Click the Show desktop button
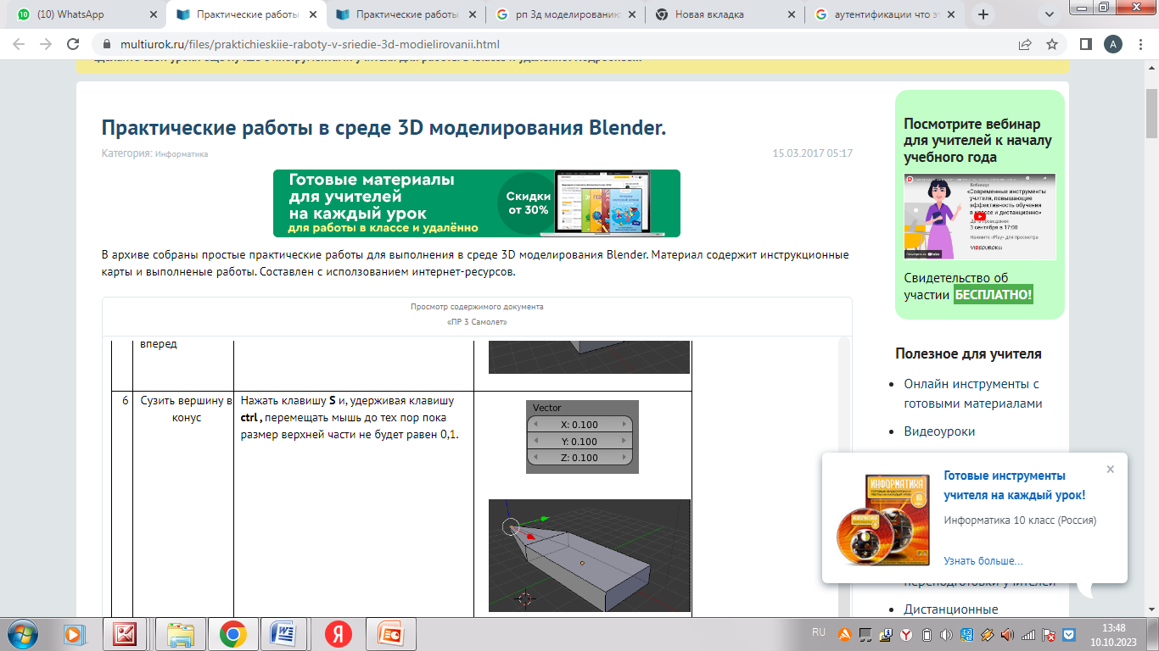The width and height of the screenshot is (1159, 651). click(x=1152, y=634)
